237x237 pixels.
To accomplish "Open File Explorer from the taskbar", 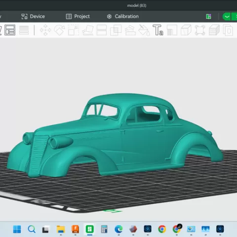I will [x=61, y=229].
